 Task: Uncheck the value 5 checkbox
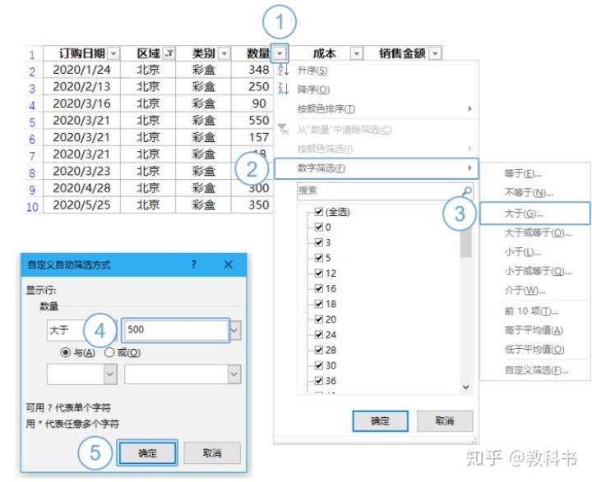tap(319, 258)
